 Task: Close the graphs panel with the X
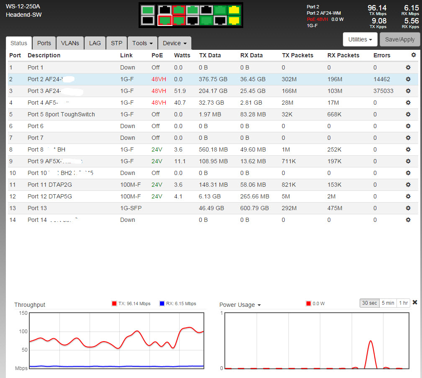415,302
